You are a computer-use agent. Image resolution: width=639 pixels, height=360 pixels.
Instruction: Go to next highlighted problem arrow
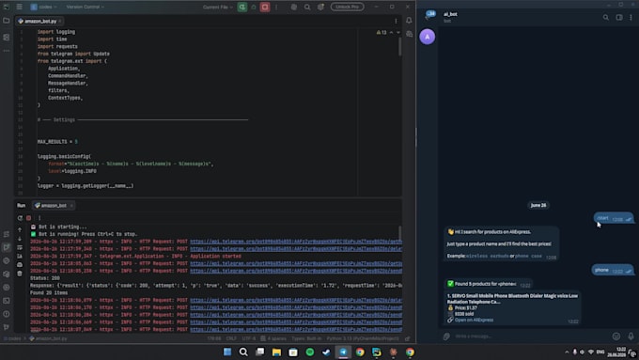click(x=398, y=32)
